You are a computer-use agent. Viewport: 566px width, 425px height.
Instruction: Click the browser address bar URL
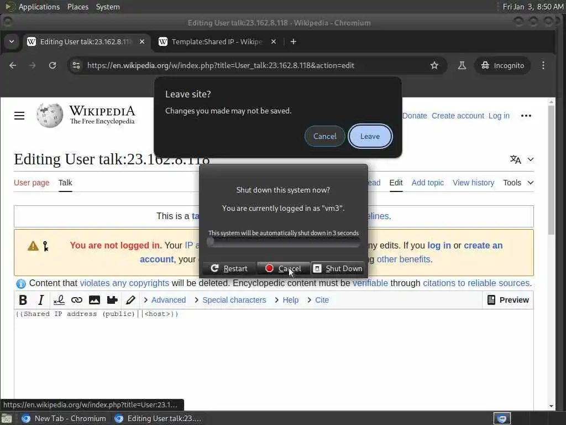[221, 65]
